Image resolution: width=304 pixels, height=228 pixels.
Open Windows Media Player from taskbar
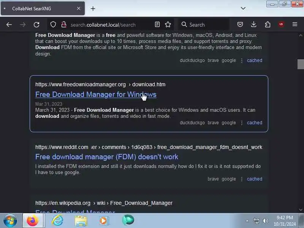pyautogui.click(x=104, y=221)
